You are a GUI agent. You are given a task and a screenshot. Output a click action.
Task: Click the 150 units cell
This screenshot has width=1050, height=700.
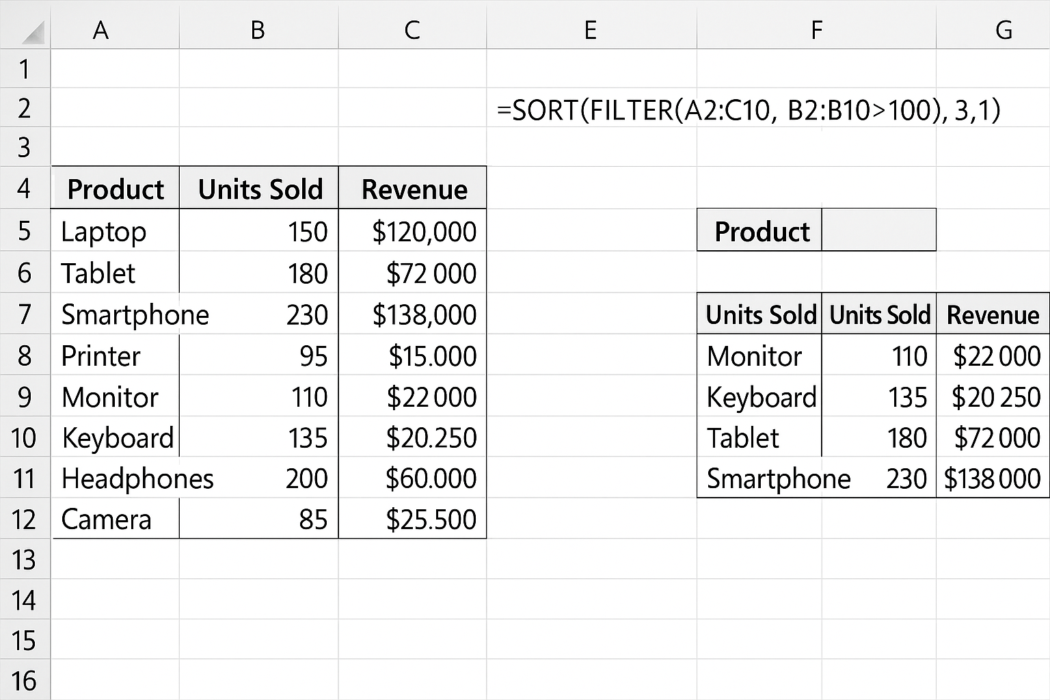(x=258, y=230)
